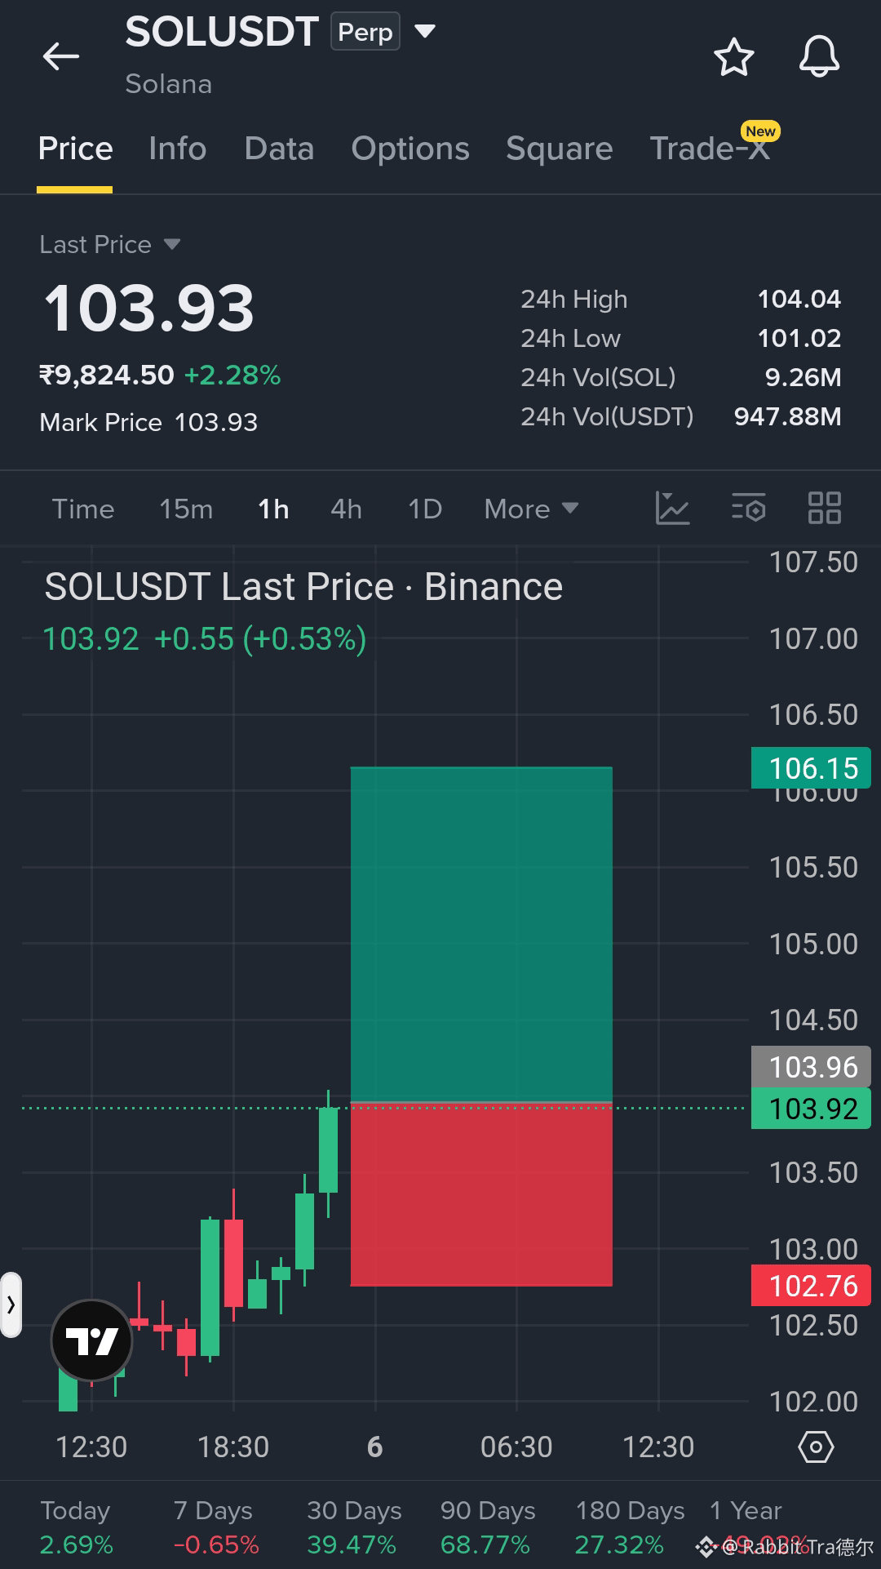Expand the SOLUSDT Perp contract dropdown
This screenshot has height=1569, width=881.
tap(424, 31)
